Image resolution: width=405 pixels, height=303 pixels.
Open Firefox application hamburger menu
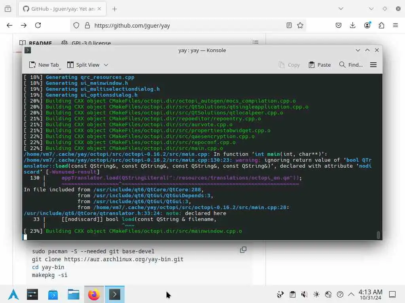(396, 25)
